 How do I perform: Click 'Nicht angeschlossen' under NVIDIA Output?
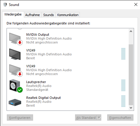click(42, 42)
